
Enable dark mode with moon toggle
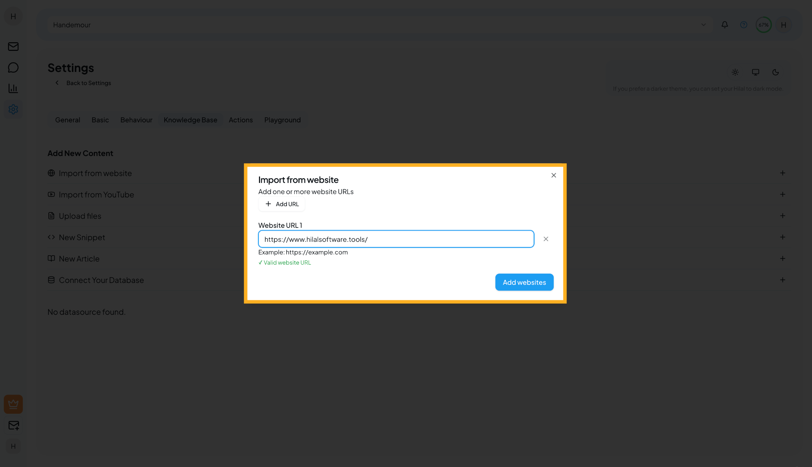[775, 72]
